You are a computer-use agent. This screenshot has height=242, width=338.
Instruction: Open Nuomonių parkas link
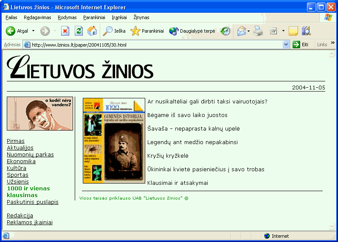(31, 154)
